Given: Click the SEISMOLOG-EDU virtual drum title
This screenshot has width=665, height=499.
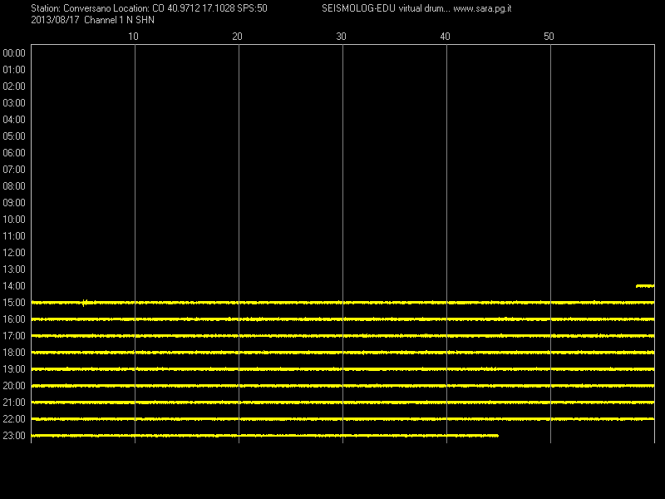Looking at the screenshot, I should (x=386, y=8).
